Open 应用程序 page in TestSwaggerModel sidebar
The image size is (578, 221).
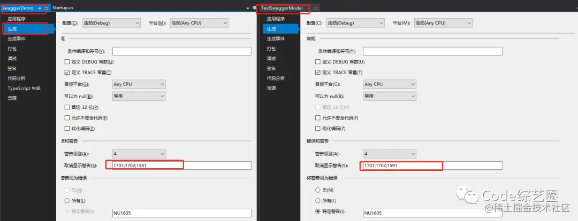[x=276, y=19]
